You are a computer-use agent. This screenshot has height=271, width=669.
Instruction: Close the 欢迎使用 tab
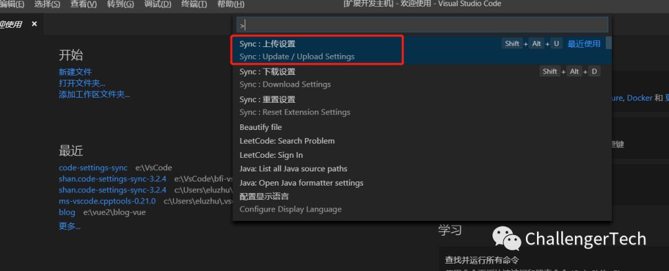coord(34,24)
